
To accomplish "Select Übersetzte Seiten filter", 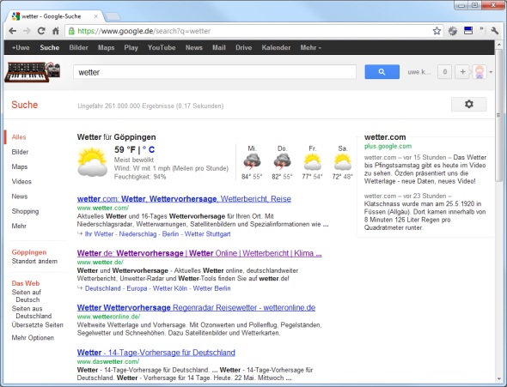I will pyautogui.click(x=38, y=324).
